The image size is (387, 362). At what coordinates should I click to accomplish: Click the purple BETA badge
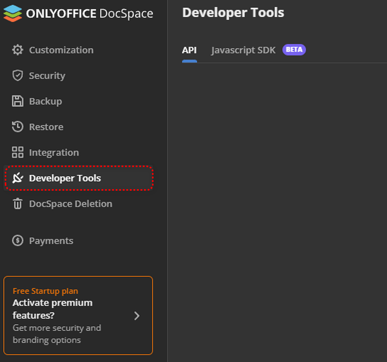[294, 50]
